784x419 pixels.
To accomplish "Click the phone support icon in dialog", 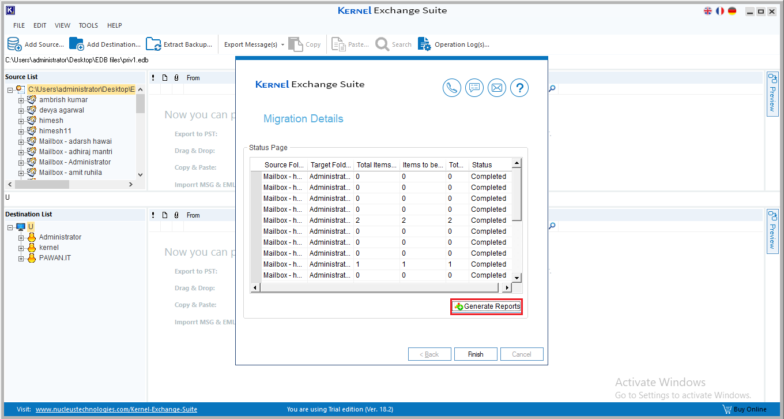I will [452, 88].
